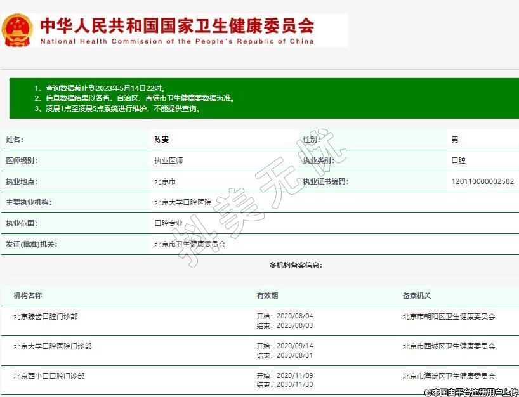This screenshot has width=519, height=397.
Task: Click the 多机构备案信息 section heading
Action: click(x=295, y=265)
